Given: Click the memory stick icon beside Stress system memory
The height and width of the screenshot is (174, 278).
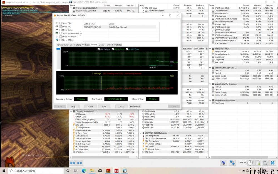Looking at the screenshot, I should click(x=57, y=33).
